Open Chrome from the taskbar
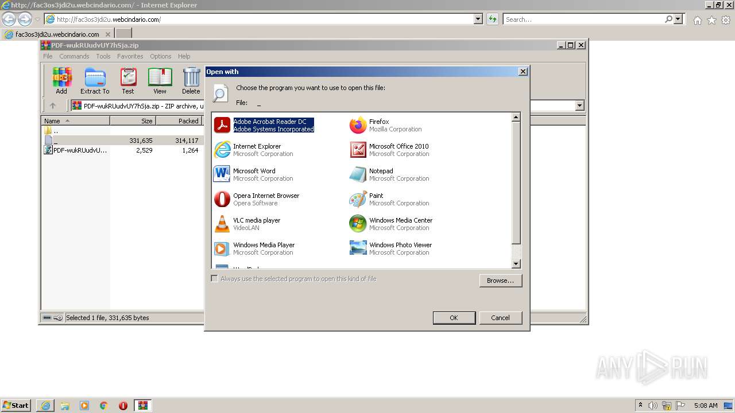 pos(104,406)
